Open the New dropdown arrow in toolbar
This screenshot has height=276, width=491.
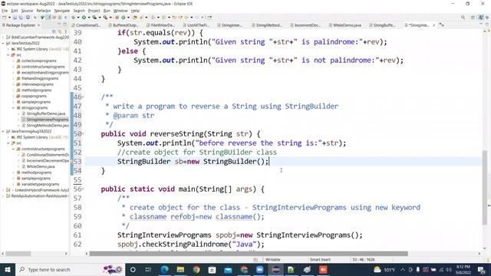pyautogui.click(x=9, y=18)
